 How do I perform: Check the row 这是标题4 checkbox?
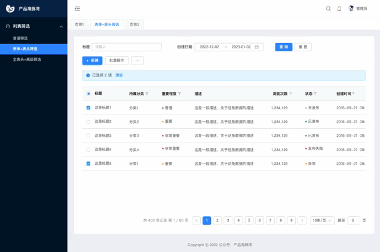pos(88,149)
